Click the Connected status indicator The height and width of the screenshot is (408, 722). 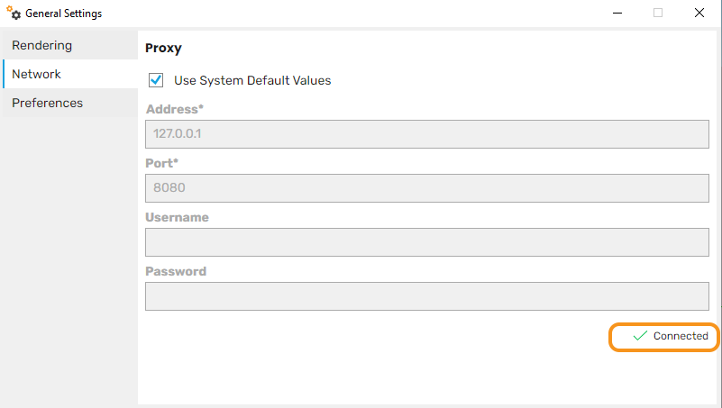(664, 337)
